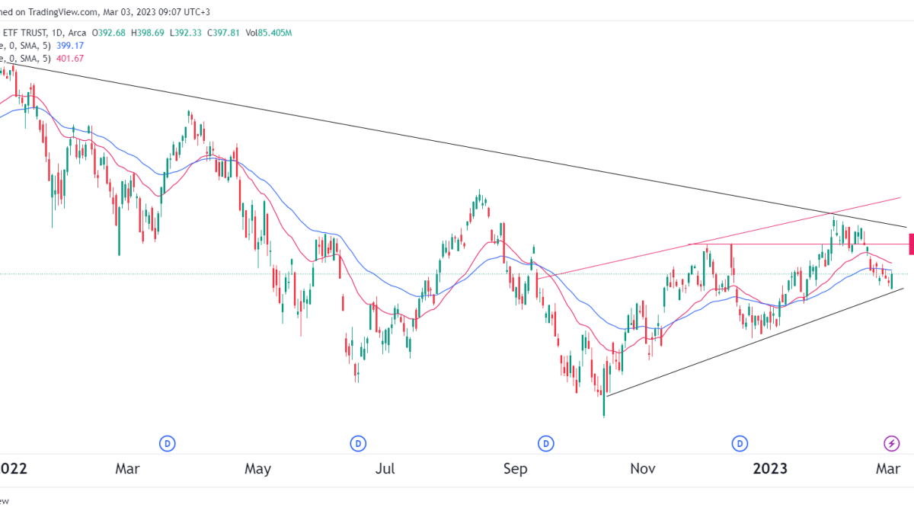The height and width of the screenshot is (514, 914).
Task: Click the May label on the time axis
Action: click(x=258, y=468)
